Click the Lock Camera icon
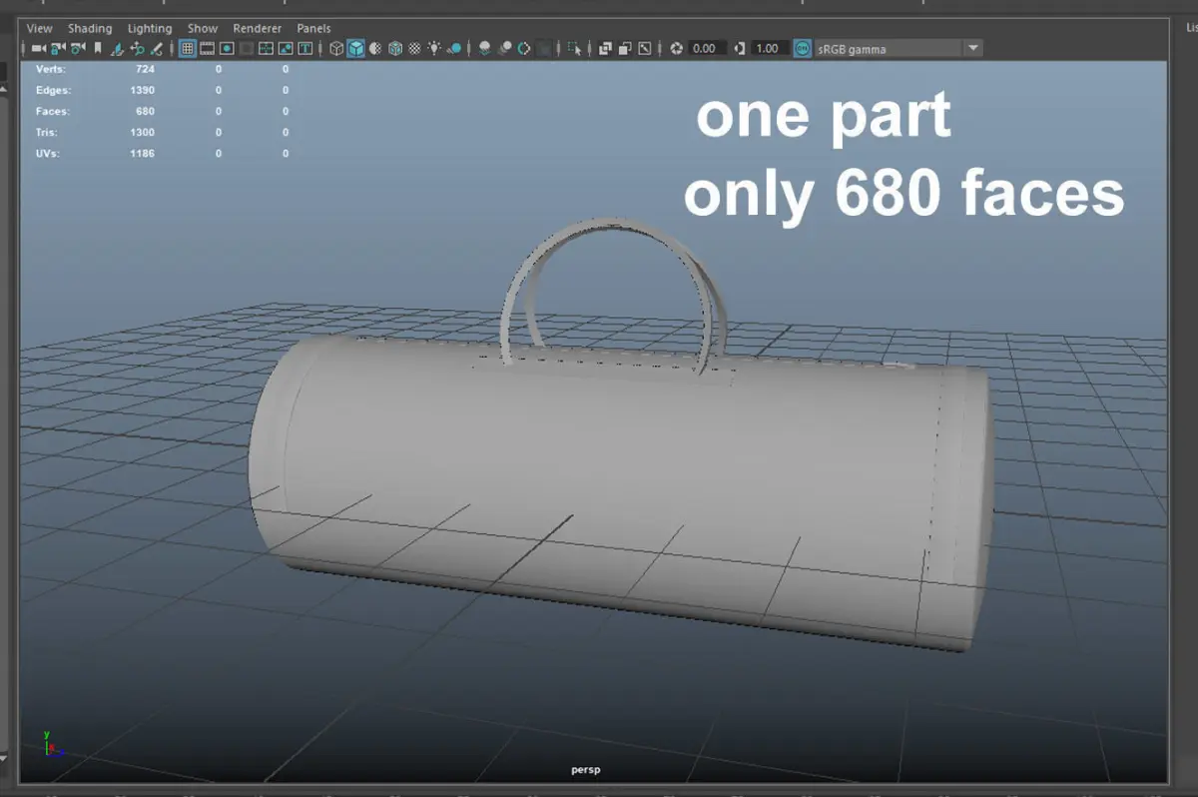The width and height of the screenshot is (1198, 797). coord(58,48)
